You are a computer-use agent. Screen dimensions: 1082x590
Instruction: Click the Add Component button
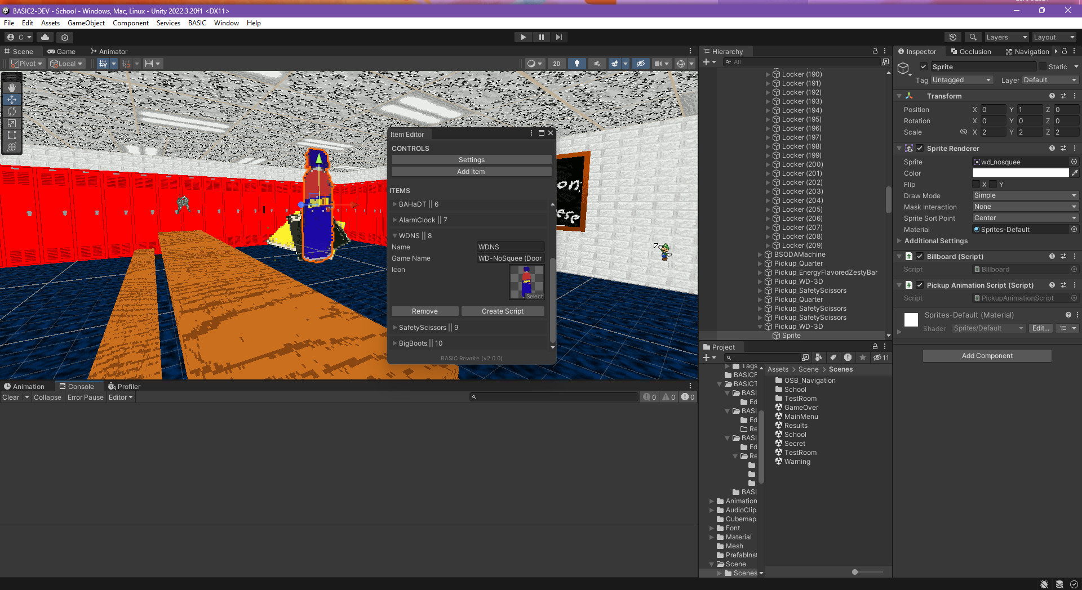pyautogui.click(x=986, y=355)
